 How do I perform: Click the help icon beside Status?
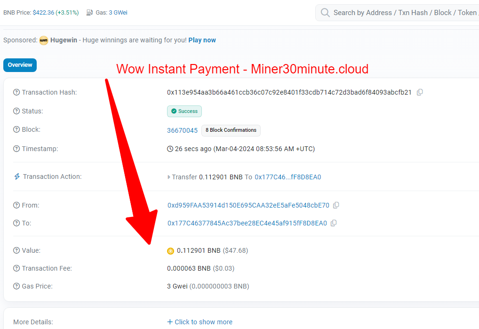coord(16,111)
